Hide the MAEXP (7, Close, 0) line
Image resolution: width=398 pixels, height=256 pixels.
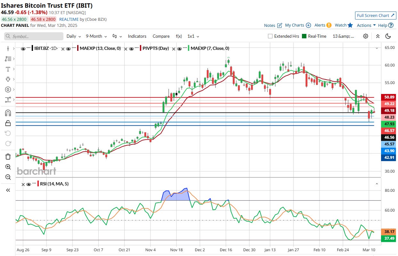(179, 49)
